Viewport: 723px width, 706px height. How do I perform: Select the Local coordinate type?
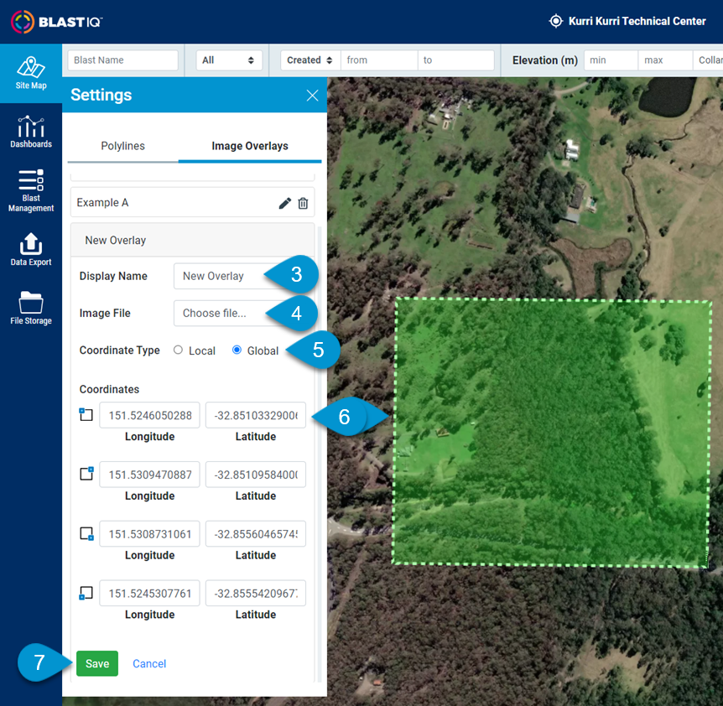point(178,350)
